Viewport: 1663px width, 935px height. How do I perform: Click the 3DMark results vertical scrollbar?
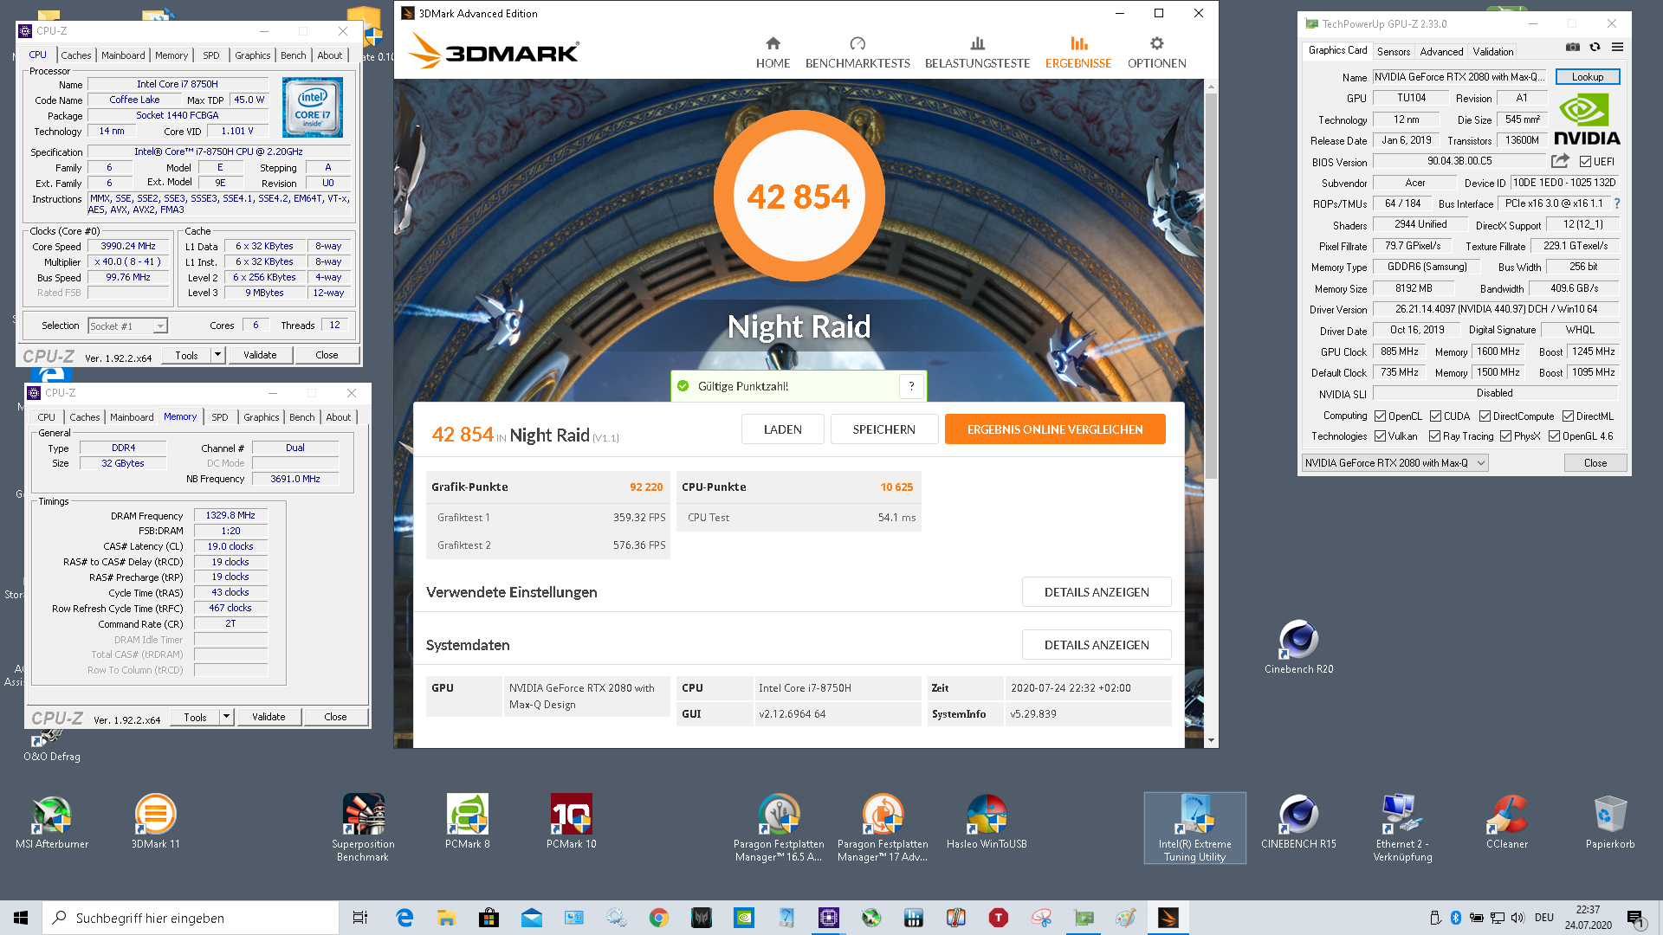[x=1211, y=286]
